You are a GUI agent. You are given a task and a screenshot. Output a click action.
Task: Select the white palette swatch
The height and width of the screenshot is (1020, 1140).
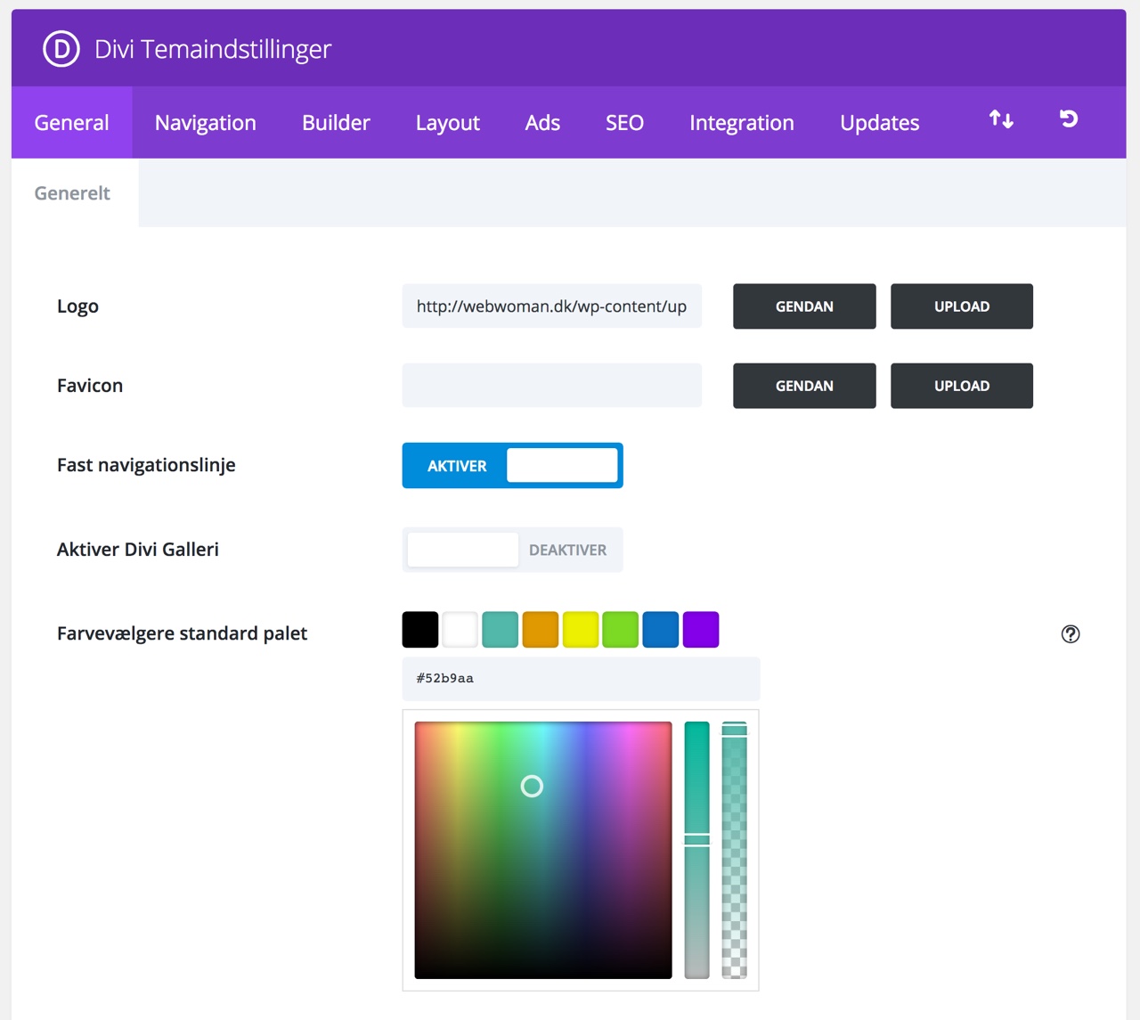pyautogui.click(x=460, y=630)
